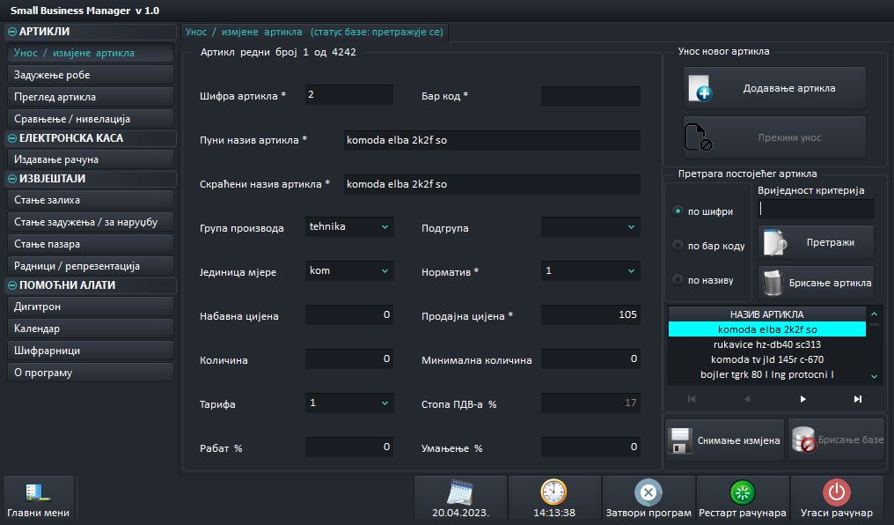Click the Претражи search button
The height and width of the screenshot is (525, 894).
click(x=816, y=242)
